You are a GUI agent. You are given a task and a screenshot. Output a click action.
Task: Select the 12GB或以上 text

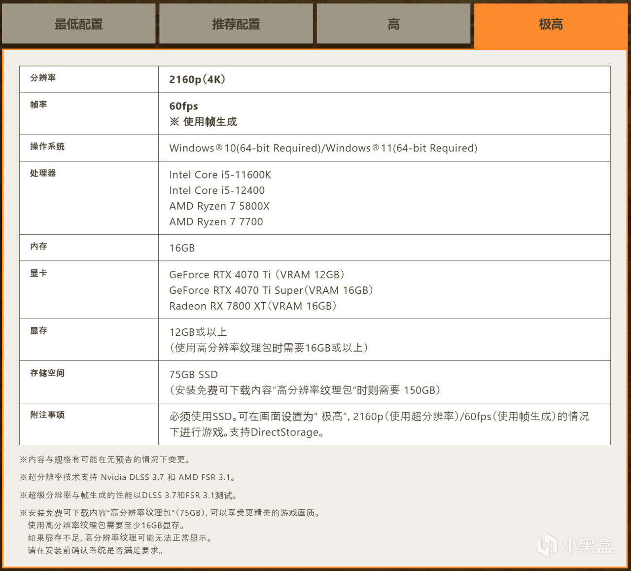point(198,332)
